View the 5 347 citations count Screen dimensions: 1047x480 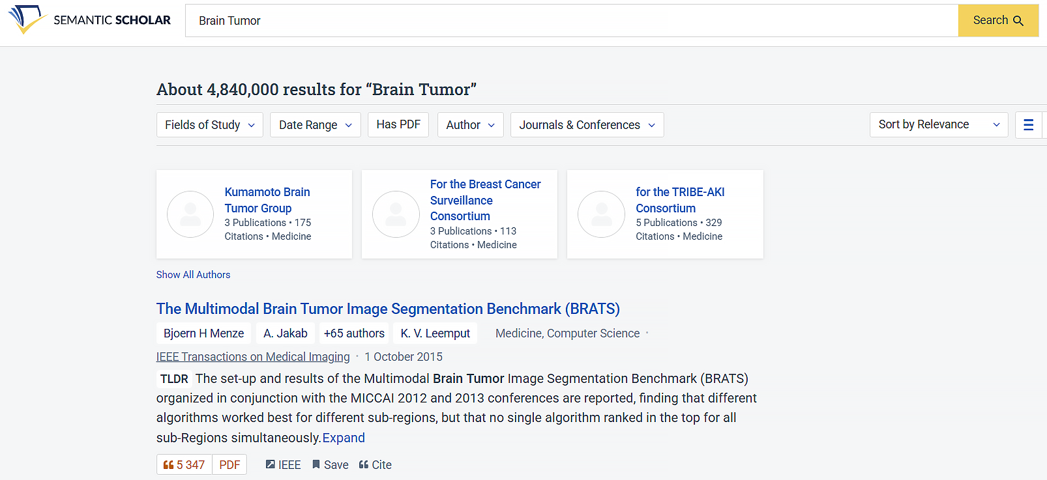(x=184, y=465)
